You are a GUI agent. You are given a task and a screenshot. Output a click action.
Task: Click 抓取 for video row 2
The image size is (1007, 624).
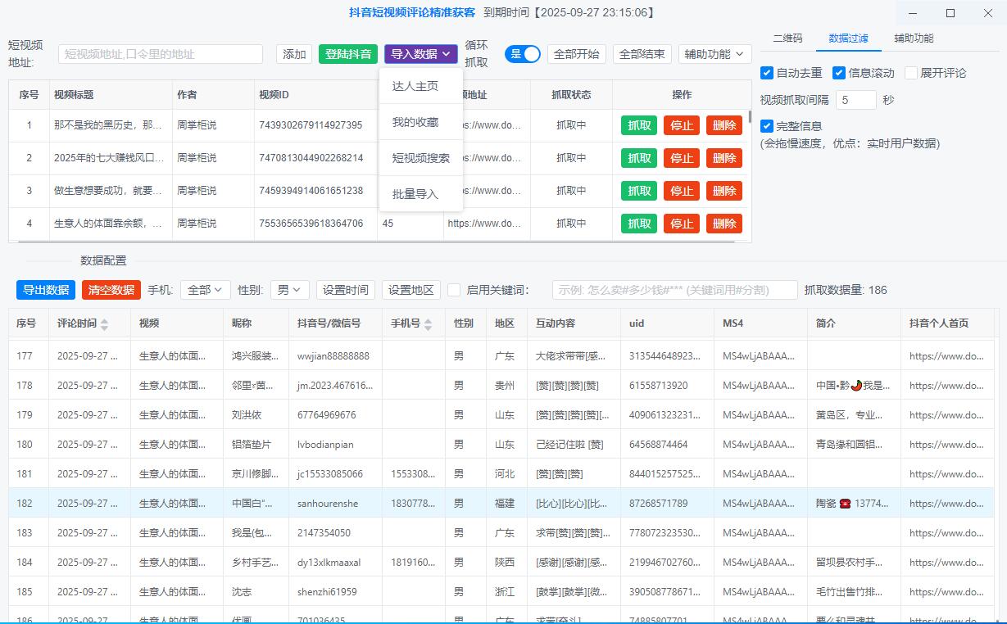(639, 158)
